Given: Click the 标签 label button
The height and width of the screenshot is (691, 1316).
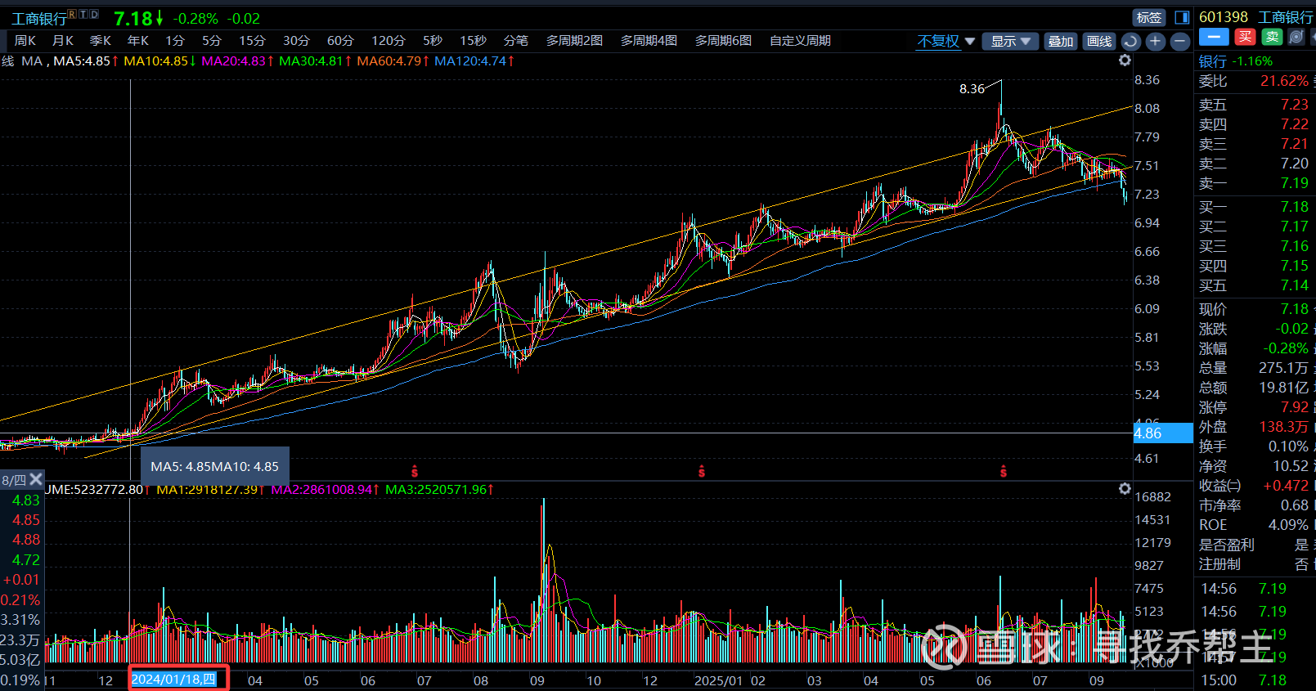Looking at the screenshot, I should point(1149,17).
